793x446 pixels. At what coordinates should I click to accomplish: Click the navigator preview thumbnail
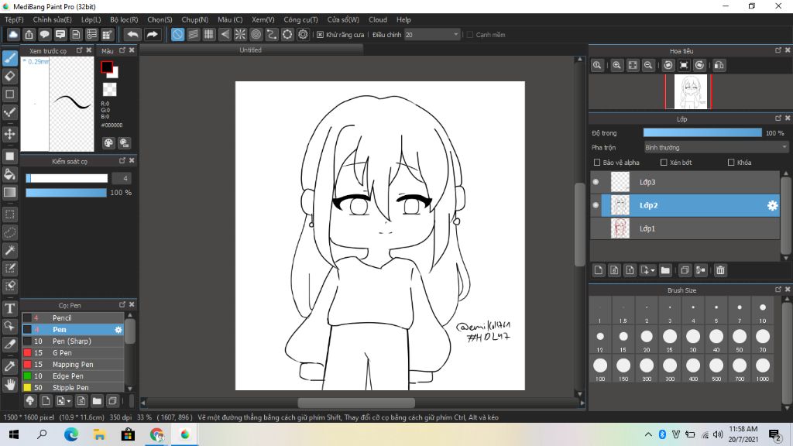[x=690, y=91]
